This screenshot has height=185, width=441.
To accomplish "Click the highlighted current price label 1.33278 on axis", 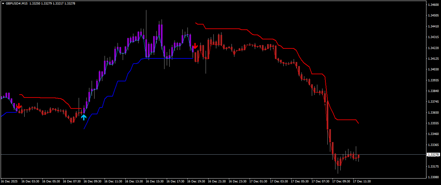I will pyautogui.click(x=433, y=155).
